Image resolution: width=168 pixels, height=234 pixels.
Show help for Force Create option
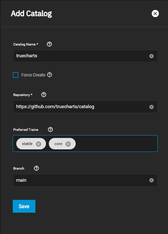[50, 75]
